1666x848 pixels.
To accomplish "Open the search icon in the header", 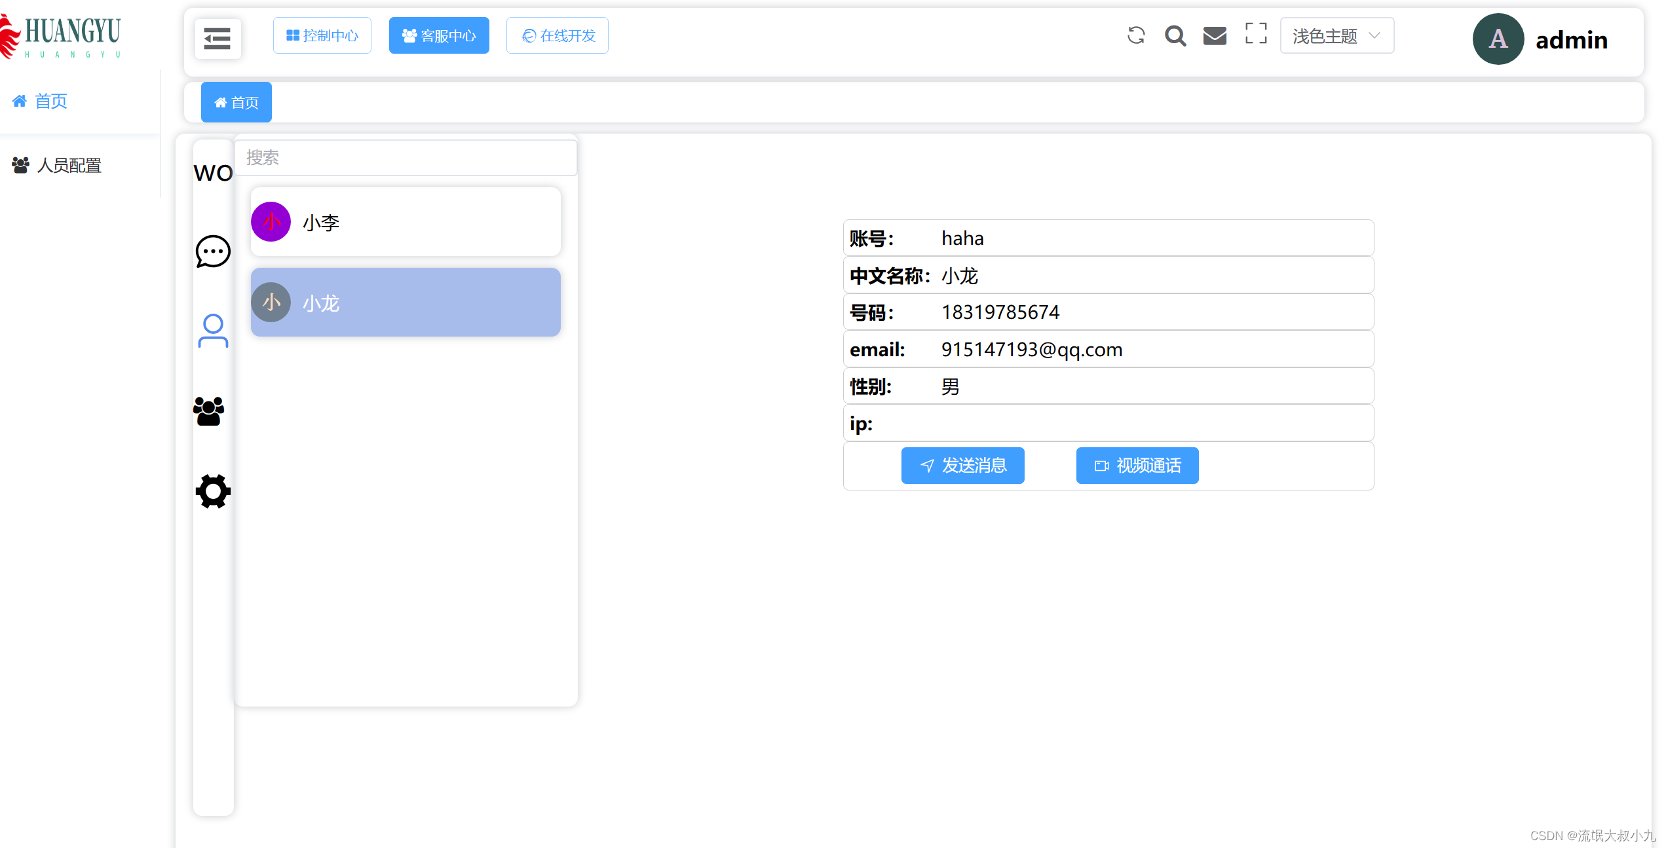I will point(1175,36).
